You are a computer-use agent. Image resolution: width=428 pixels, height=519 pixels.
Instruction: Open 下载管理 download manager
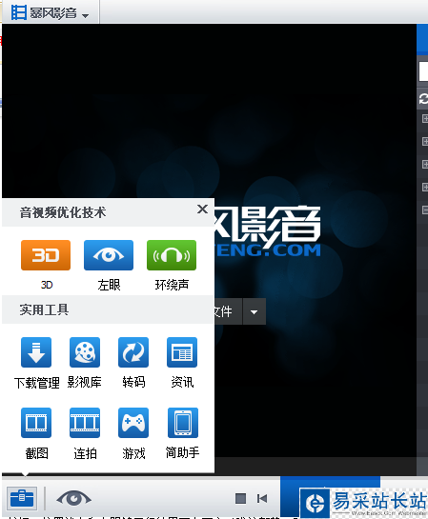tap(36, 352)
